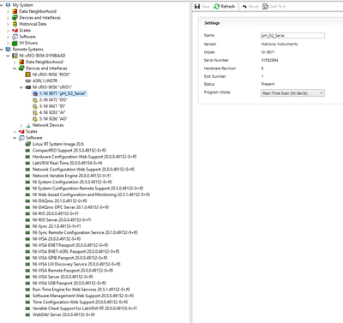
Task: Select the NI 9421 "DI" module icon
Action: pos(35,106)
